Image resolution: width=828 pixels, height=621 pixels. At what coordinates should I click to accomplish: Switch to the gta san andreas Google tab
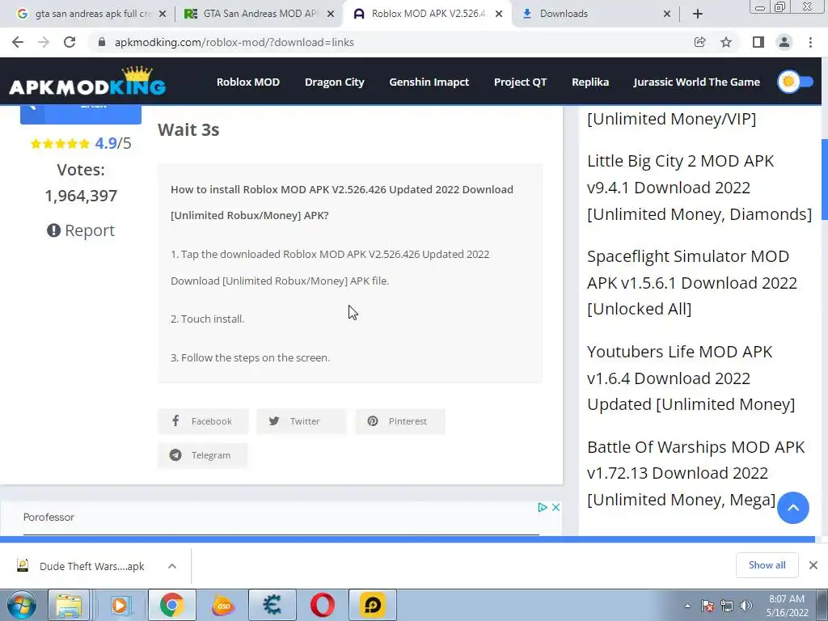click(84, 15)
